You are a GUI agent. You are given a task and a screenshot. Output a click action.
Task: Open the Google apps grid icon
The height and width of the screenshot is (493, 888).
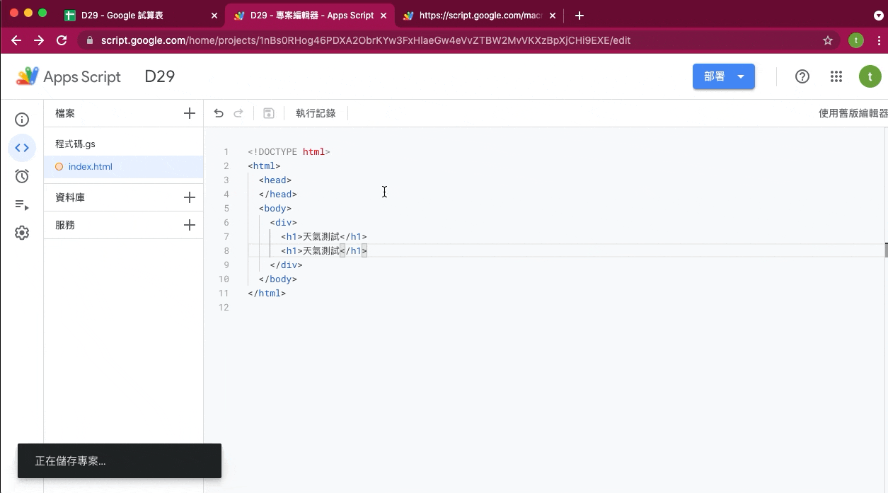836,77
